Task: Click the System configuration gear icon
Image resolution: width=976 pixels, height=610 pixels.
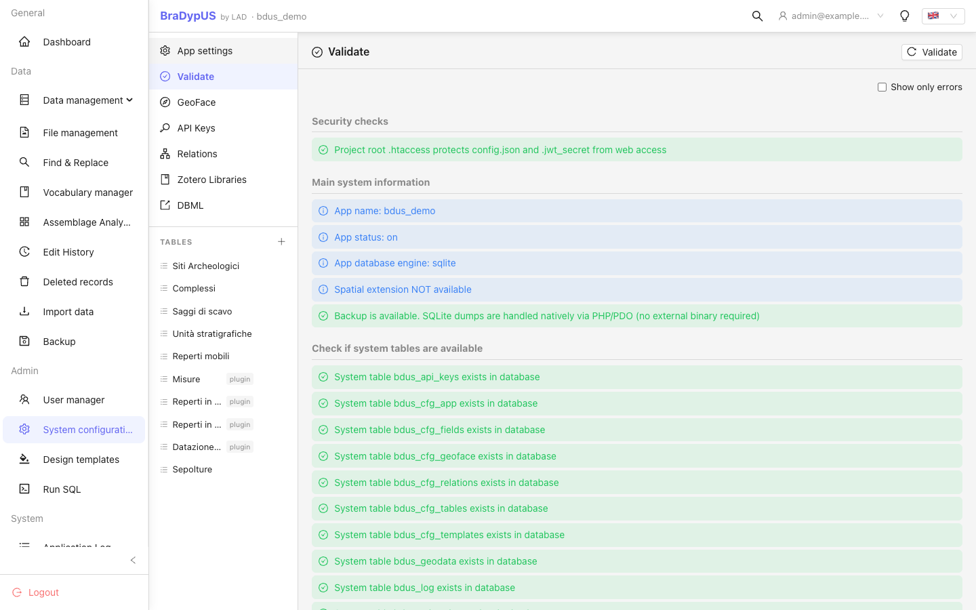Action: pos(24,430)
